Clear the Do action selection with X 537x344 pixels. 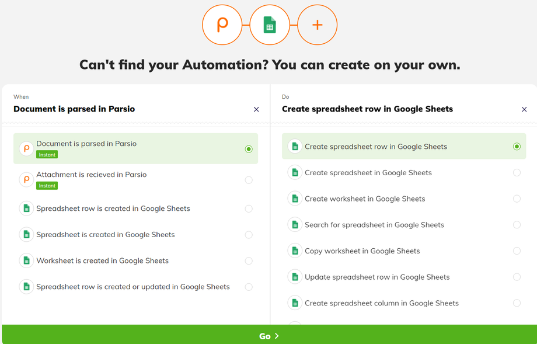(524, 109)
